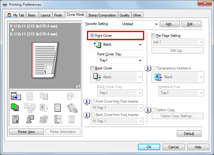Click the info icon beside Carbon Copy

click(x=148, y=110)
